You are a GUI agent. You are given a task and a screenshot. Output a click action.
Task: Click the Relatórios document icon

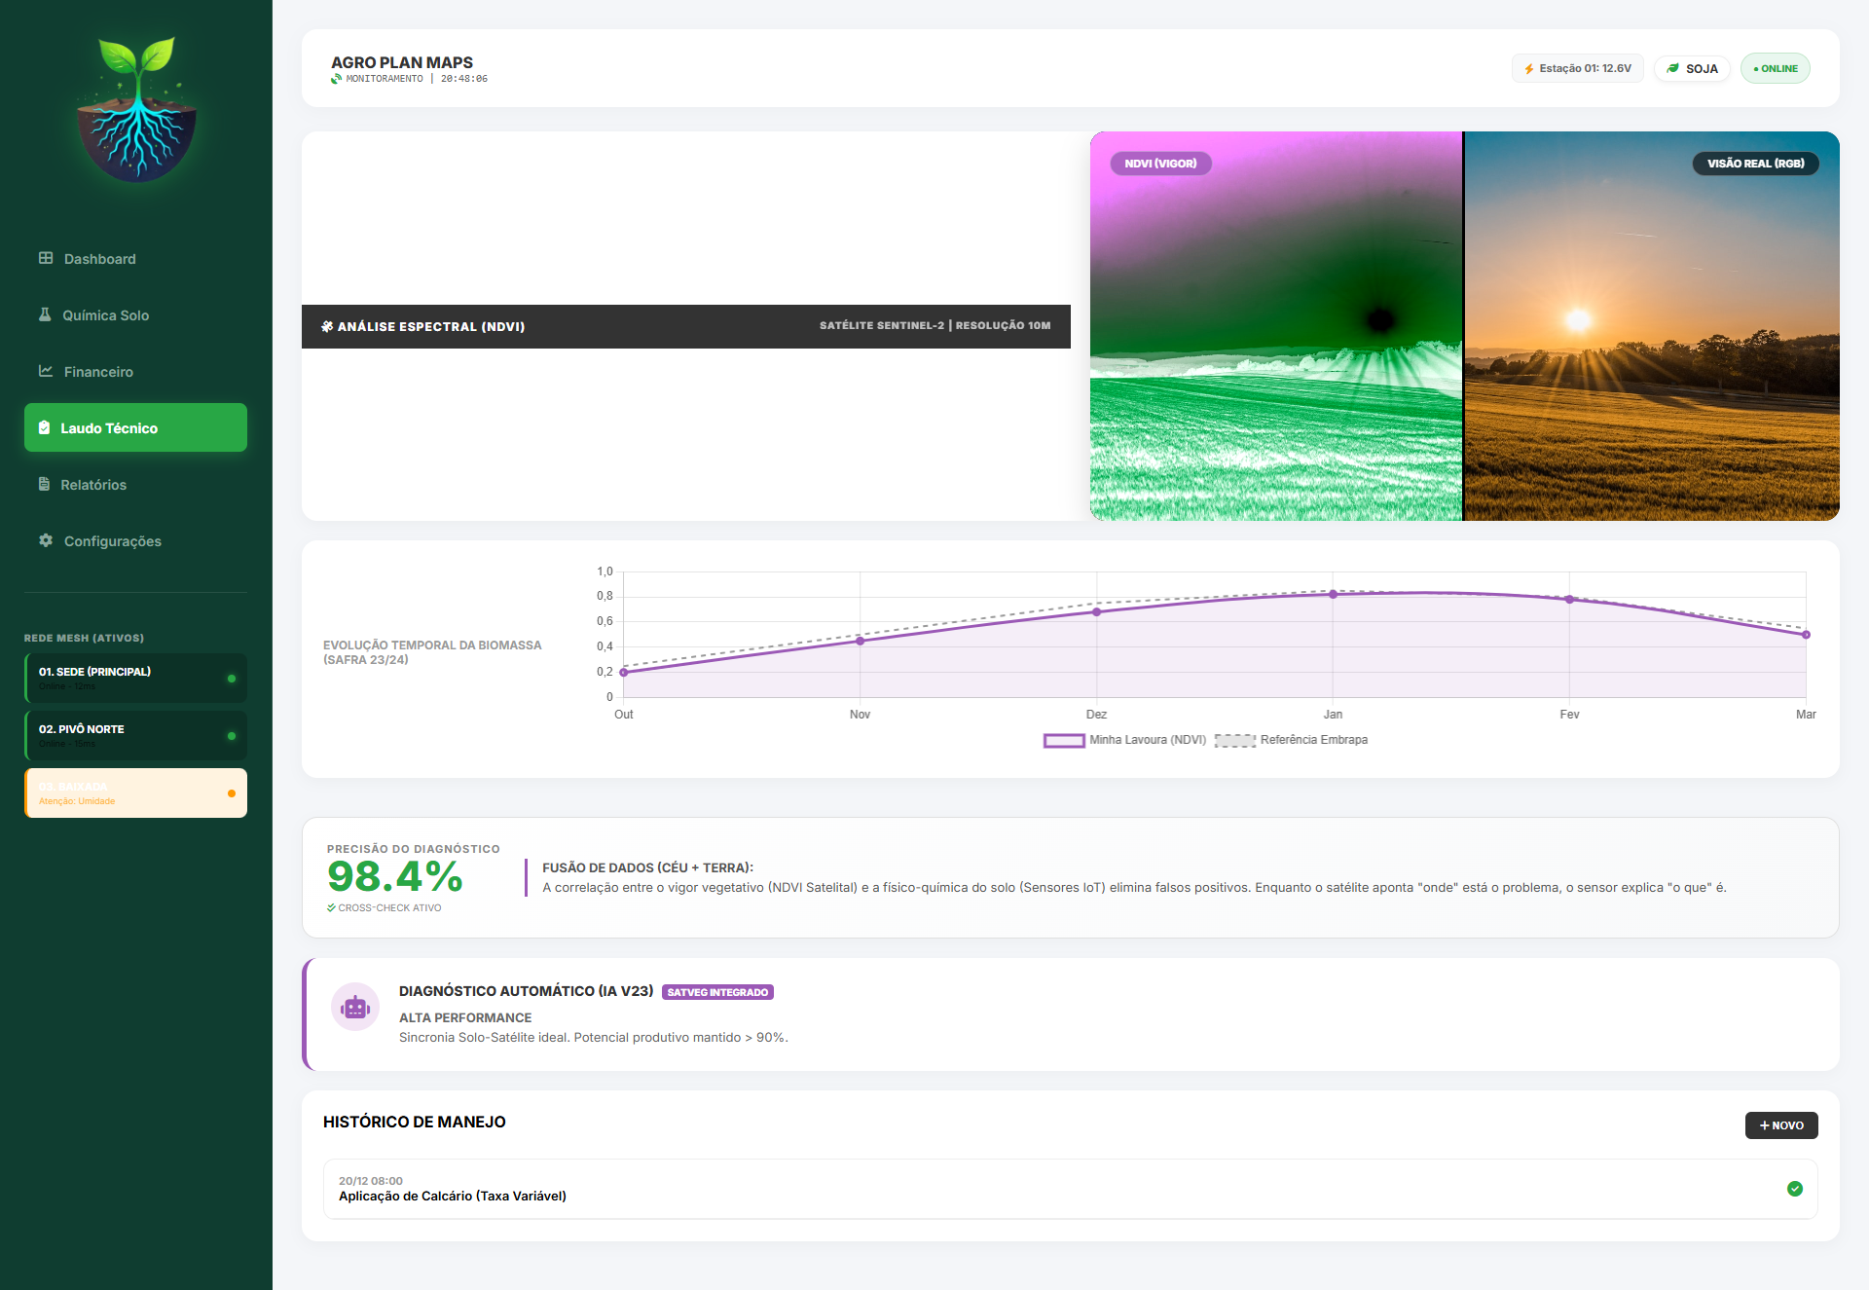click(x=44, y=484)
